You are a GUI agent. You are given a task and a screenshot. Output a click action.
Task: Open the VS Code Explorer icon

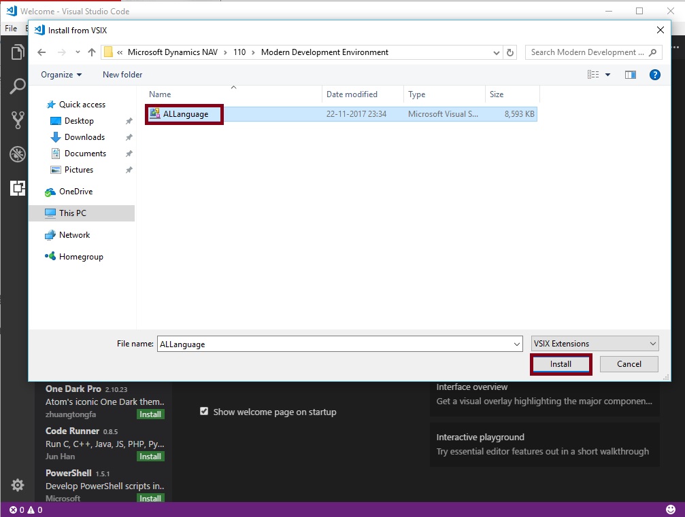point(18,53)
